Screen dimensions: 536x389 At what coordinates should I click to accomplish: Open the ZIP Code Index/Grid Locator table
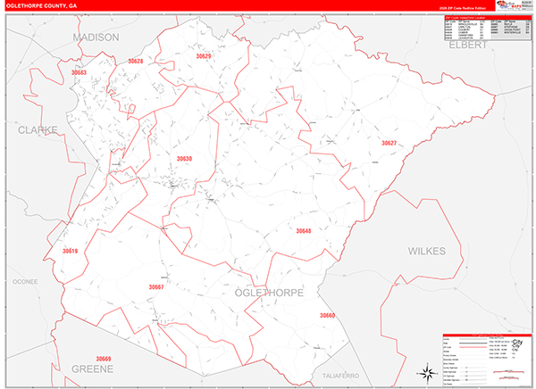click(x=488, y=28)
